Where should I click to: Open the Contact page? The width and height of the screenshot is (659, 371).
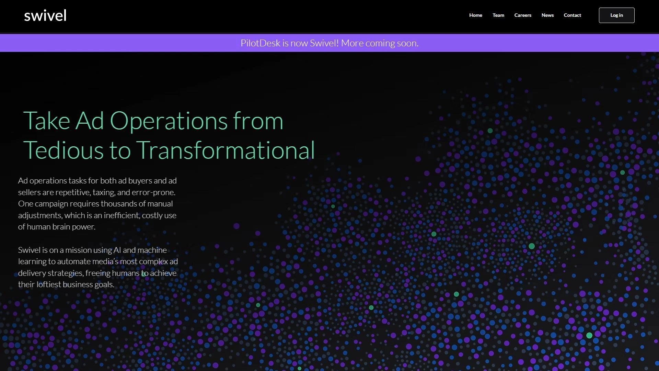572,15
